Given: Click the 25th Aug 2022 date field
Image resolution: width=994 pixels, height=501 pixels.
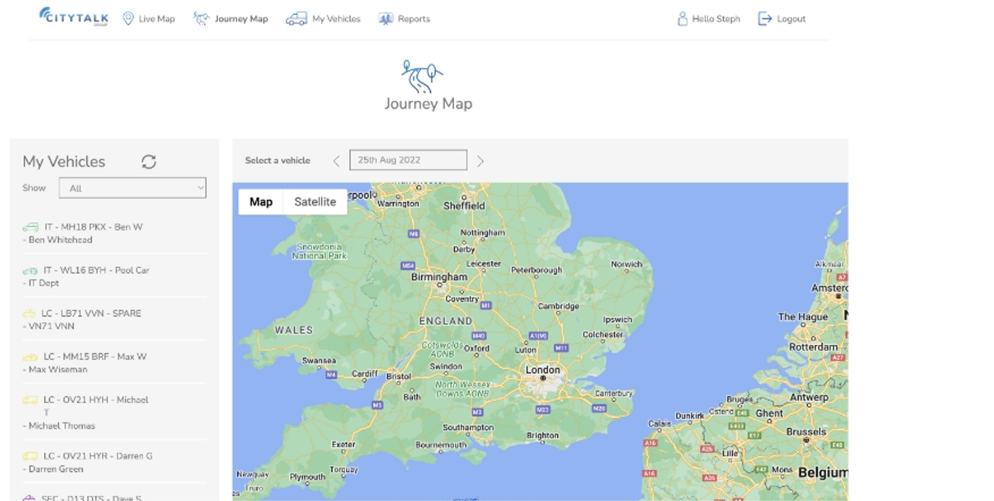Looking at the screenshot, I should point(408,160).
